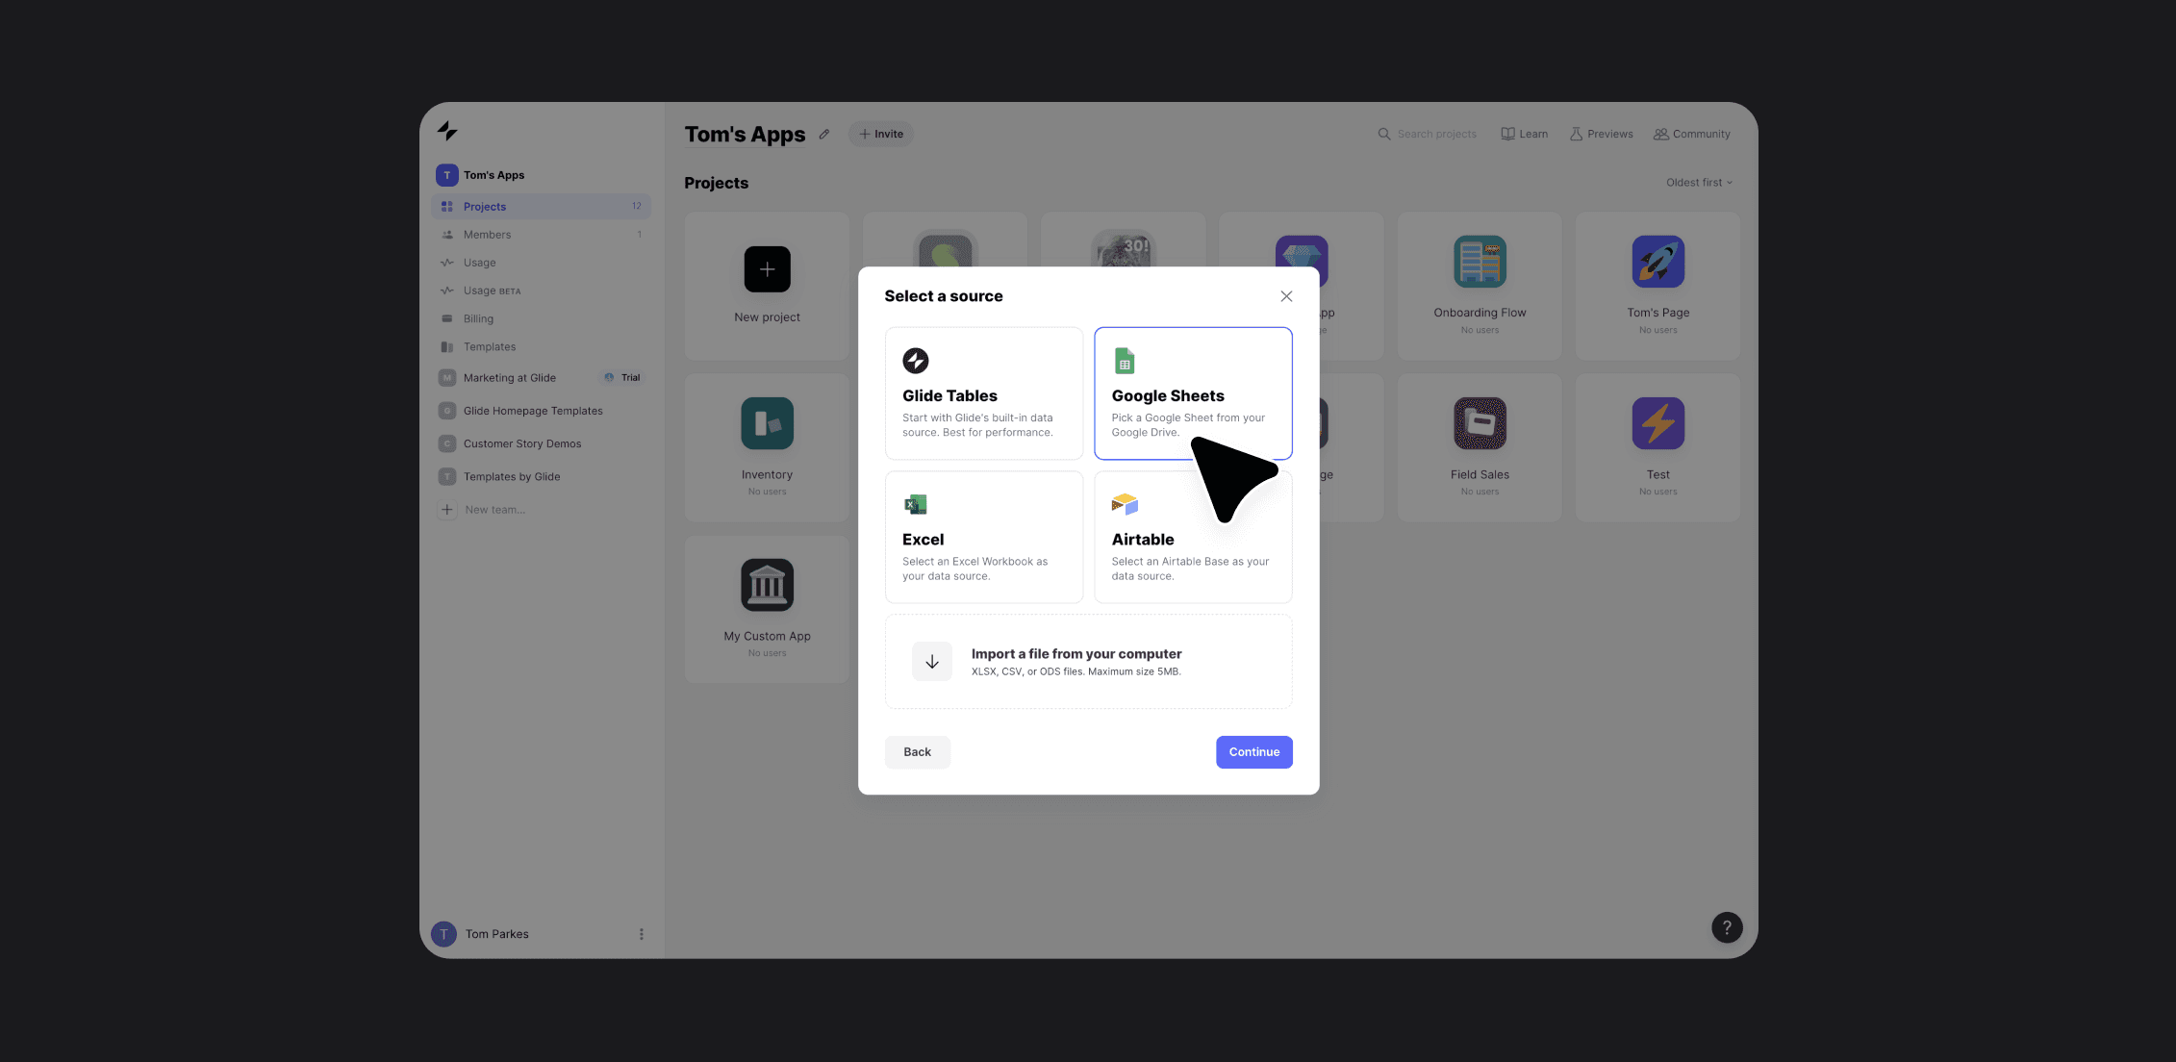The width and height of the screenshot is (2176, 1062).
Task: Expand New team option in sidebar
Action: 494,510
